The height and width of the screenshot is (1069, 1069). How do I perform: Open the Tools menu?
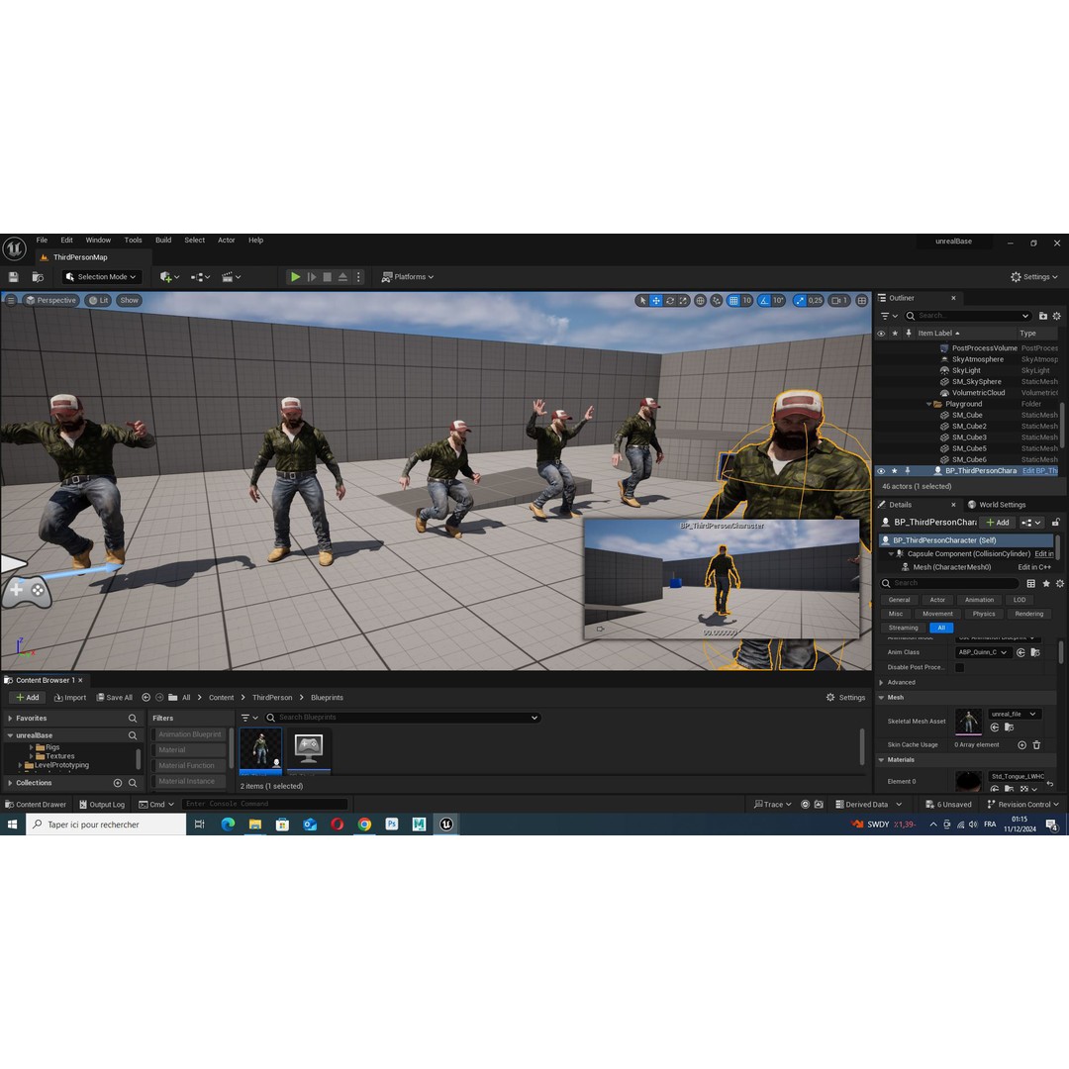coord(133,240)
